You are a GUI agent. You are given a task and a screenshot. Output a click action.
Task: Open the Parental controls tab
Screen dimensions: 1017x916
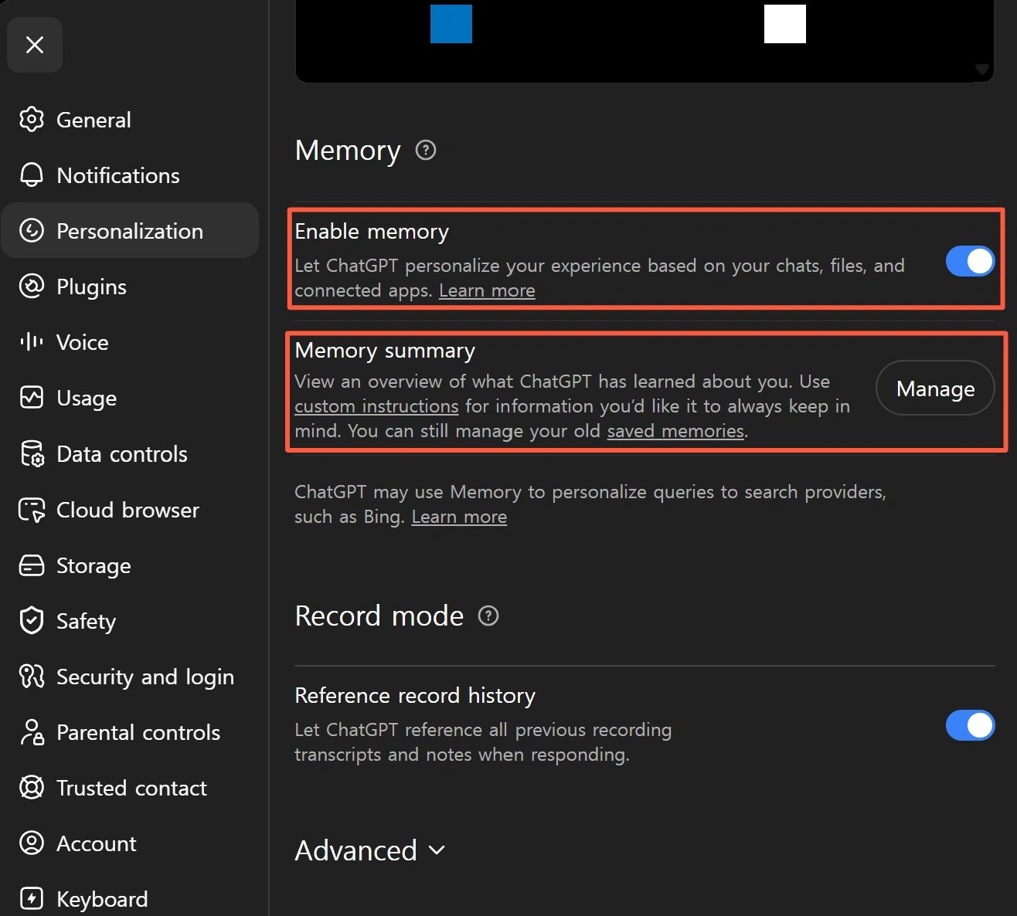coord(130,732)
